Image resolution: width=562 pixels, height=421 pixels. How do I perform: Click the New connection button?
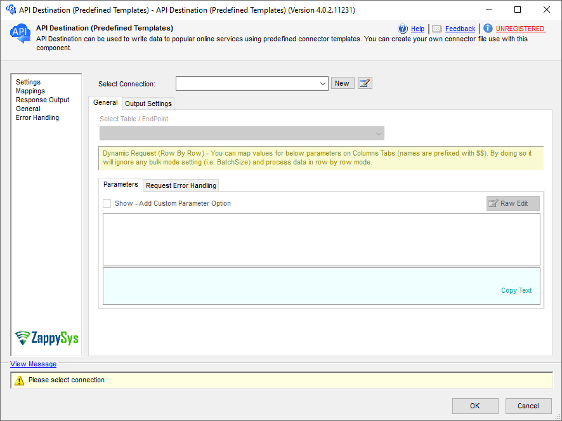[343, 83]
